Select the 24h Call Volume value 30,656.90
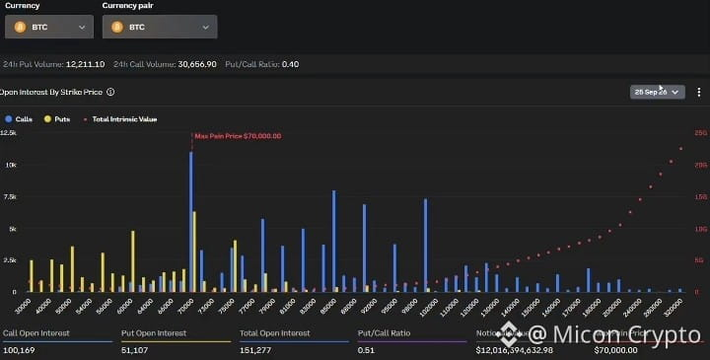710x360 pixels. point(197,64)
